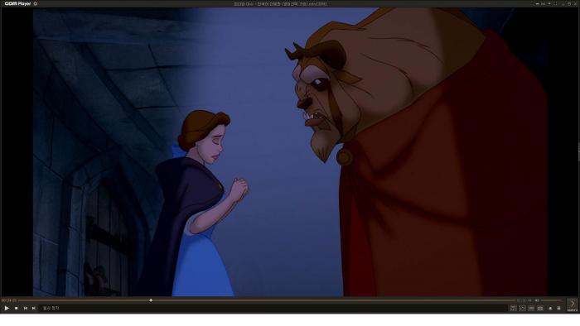This screenshot has height=326, width=580.
Task: Click the second icon in bottom-right control group
Action: pos(522,308)
